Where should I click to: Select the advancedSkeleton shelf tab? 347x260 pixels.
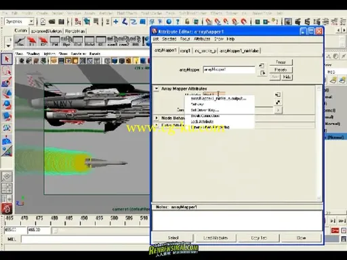point(46,31)
